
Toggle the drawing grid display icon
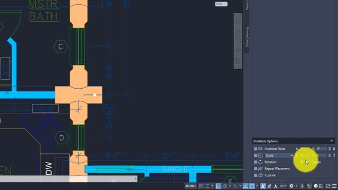201,186
